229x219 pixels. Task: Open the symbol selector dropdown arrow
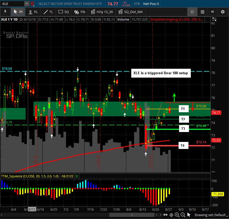[27, 4]
